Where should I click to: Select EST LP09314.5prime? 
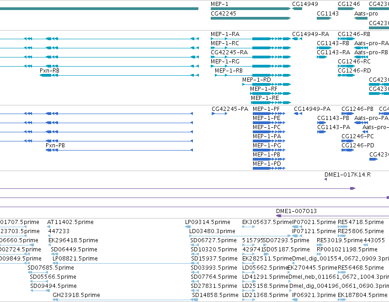pos(208,222)
